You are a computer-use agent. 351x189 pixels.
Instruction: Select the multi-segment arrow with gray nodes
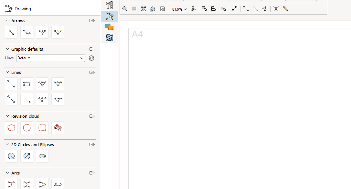coord(42,32)
